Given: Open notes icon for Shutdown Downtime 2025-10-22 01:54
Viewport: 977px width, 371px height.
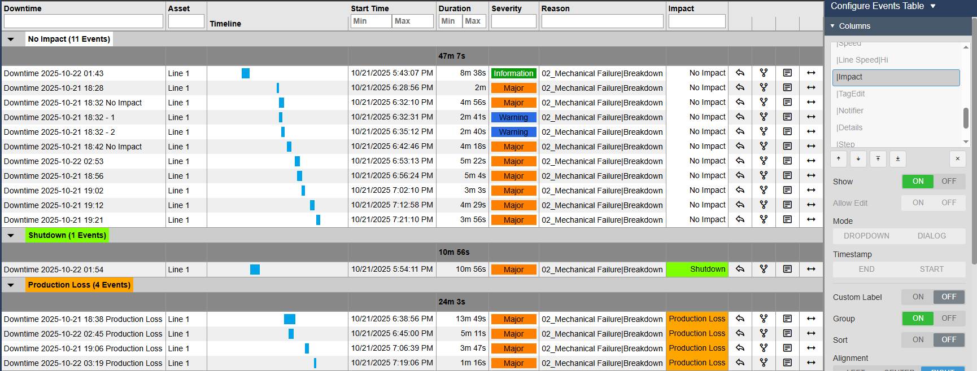Looking at the screenshot, I should [x=787, y=269].
